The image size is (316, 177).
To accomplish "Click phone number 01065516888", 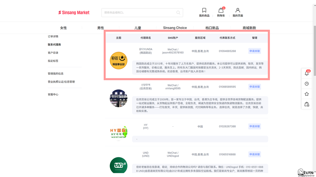I will (227, 154).
